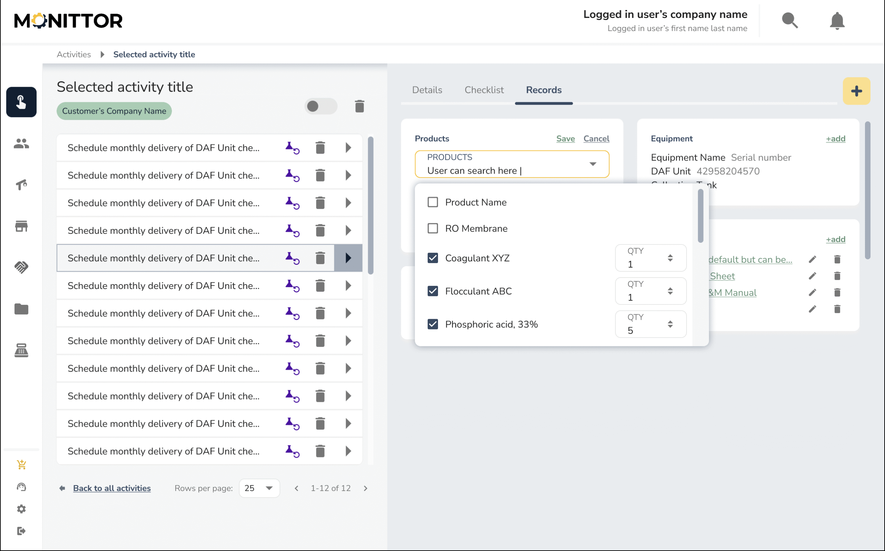885x551 pixels.
Task: Click Save in Products panel
Action: (x=565, y=138)
